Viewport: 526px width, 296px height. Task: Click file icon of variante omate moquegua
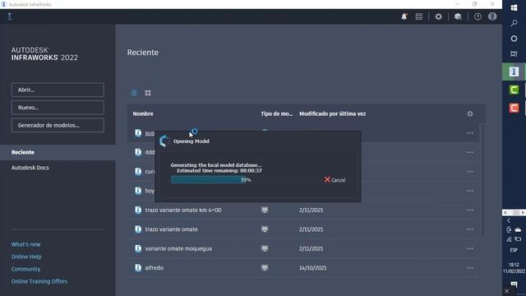[138, 248]
